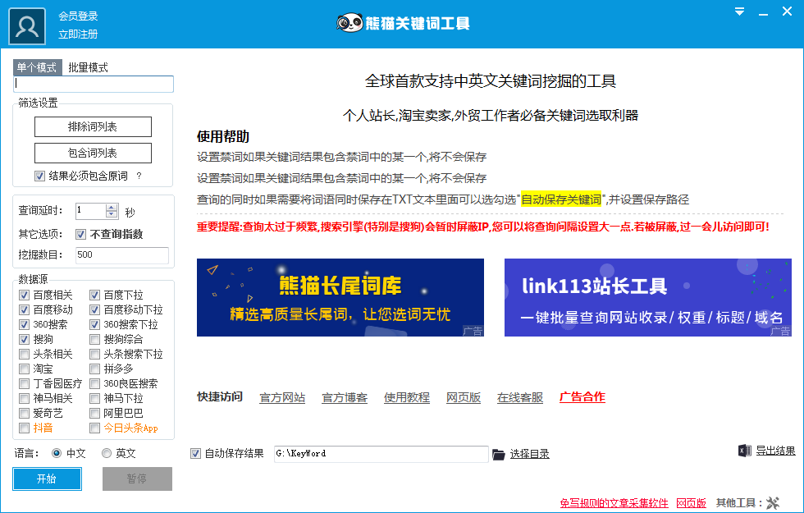Toggle 360搜索 checkbox
The image size is (804, 513).
tap(24, 325)
